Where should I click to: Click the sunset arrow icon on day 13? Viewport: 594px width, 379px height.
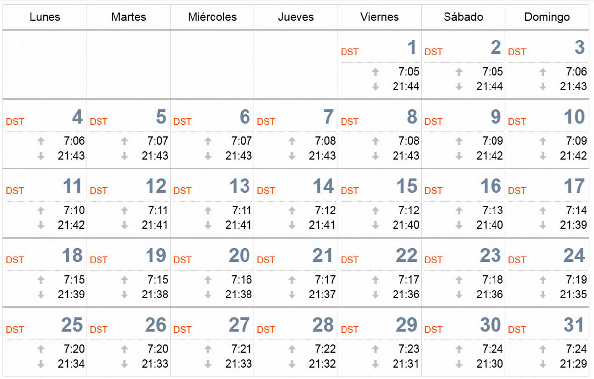tap(208, 225)
